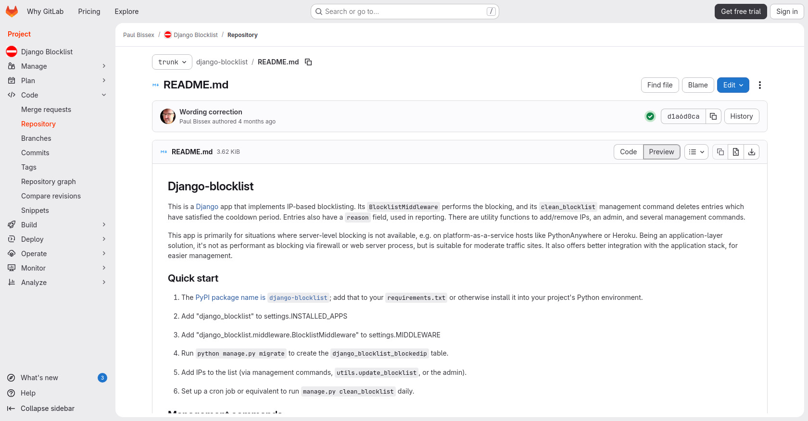
Task: Expand the Operate section chevron
Action: pyautogui.click(x=104, y=253)
